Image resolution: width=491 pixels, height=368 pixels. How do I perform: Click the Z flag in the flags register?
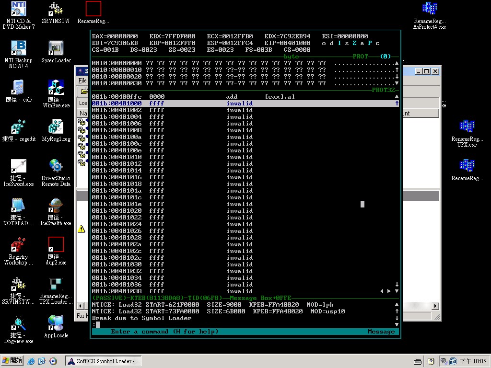pos(354,43)
